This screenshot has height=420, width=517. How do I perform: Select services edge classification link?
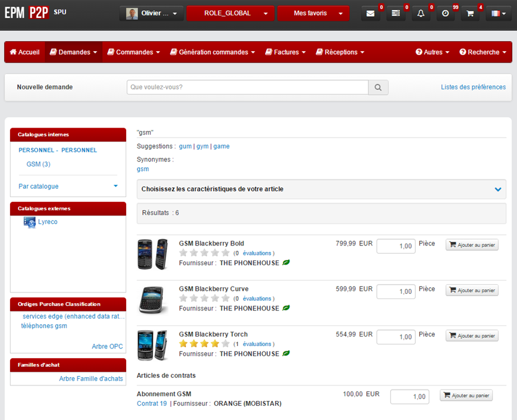(x=73, y=316)
